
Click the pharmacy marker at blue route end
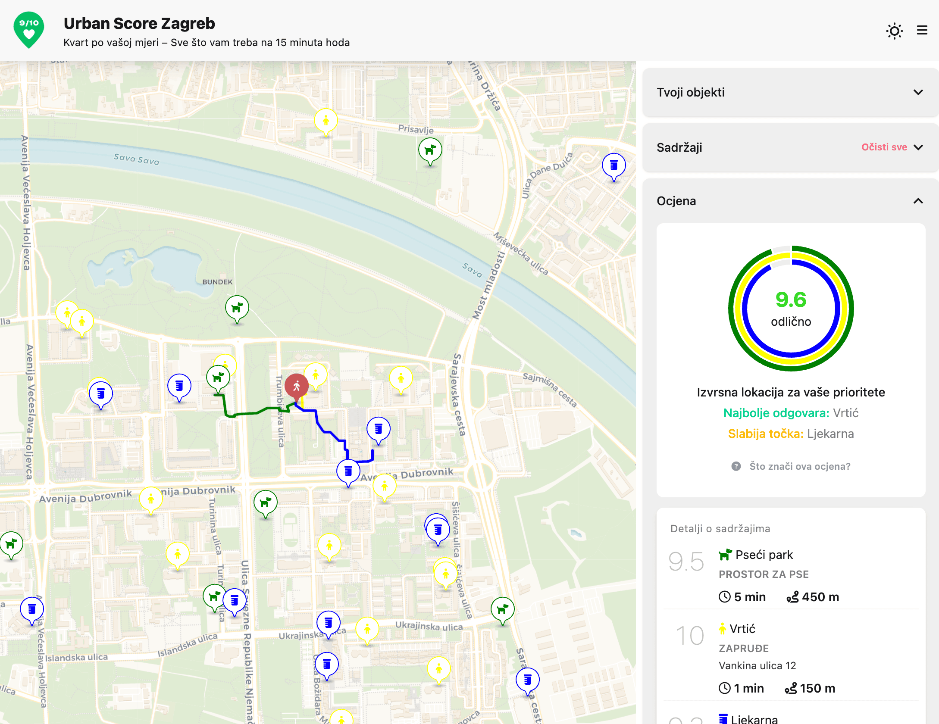pyautogui.click(x=378, y=430)
